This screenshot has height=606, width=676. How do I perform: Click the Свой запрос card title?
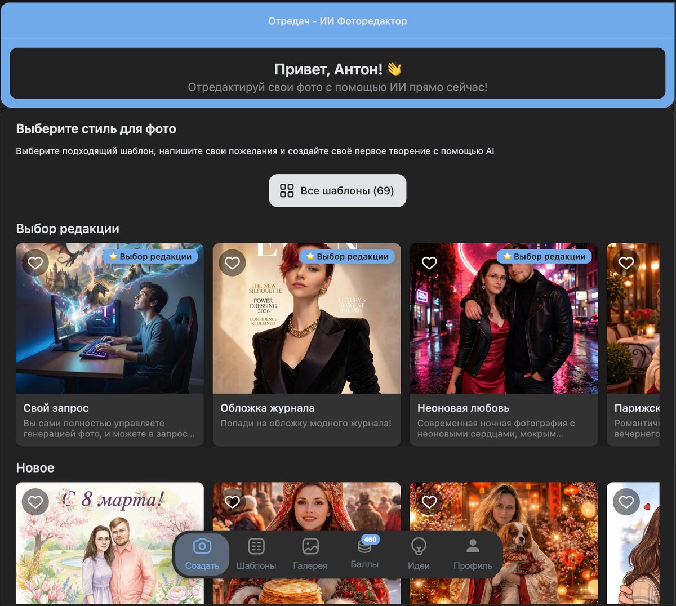click(x=56, y=408)
